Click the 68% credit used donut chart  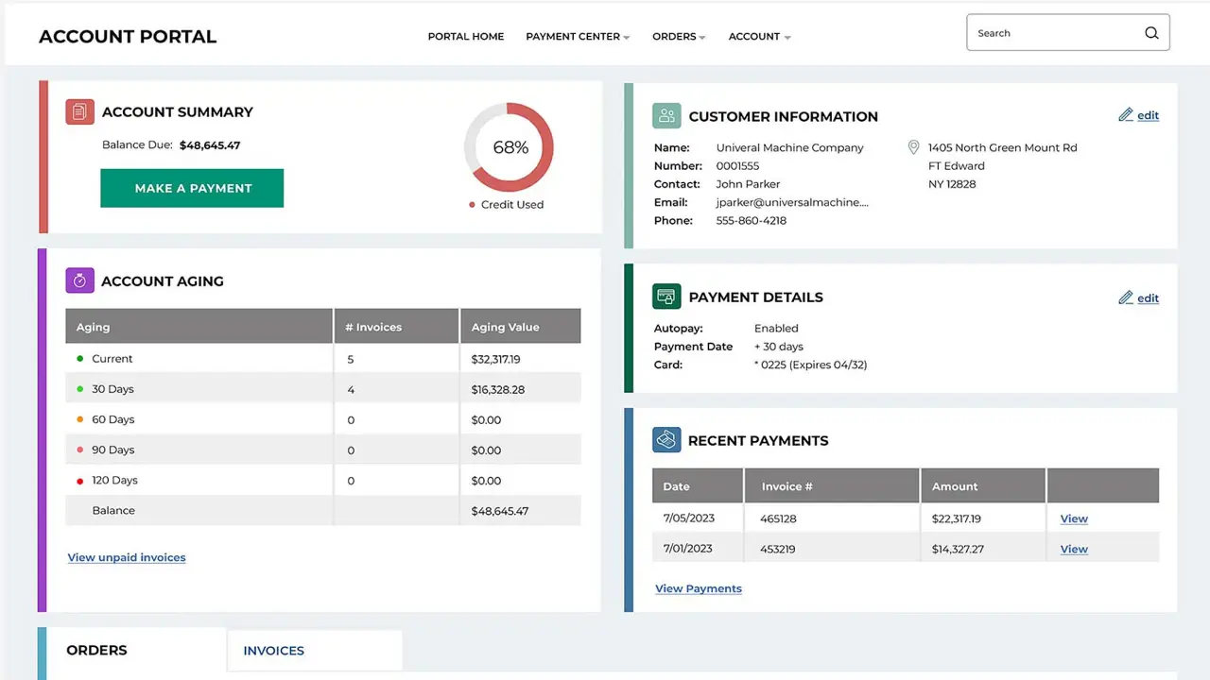(509, 147)
